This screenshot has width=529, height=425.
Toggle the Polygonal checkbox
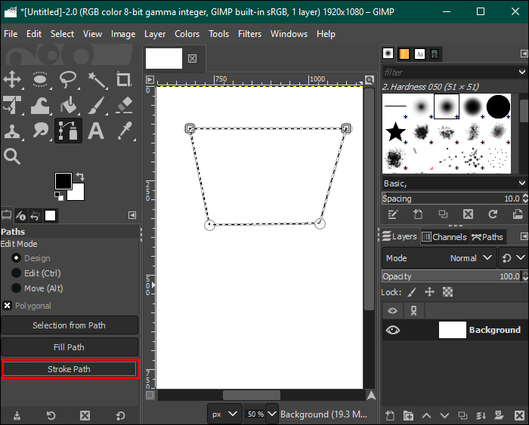tap(8, 306)
